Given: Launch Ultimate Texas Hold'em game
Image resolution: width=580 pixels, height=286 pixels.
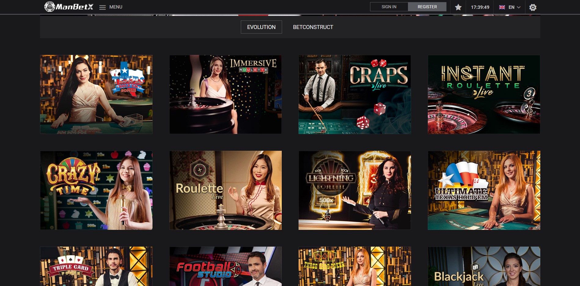Looking at the screenshot, I should [x=484, y=190].
